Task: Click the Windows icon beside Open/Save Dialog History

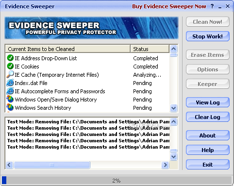Action: tap(10, 99)
